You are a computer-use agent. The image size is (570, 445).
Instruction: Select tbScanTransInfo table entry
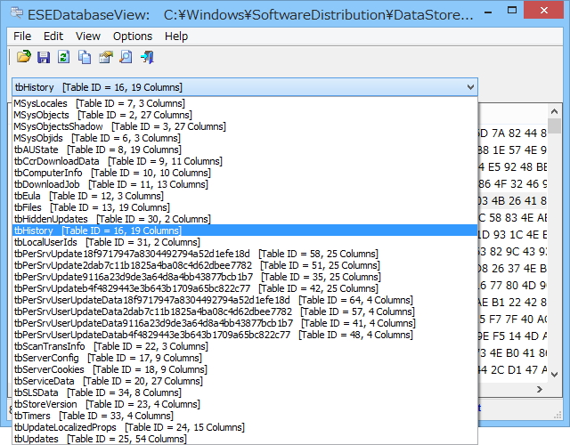click(245, 346)
